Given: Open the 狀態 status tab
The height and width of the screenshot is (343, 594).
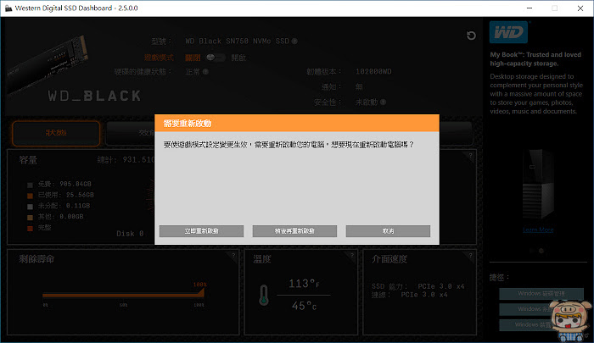Looking at the screenshot, I should click(x=56, y=133).
